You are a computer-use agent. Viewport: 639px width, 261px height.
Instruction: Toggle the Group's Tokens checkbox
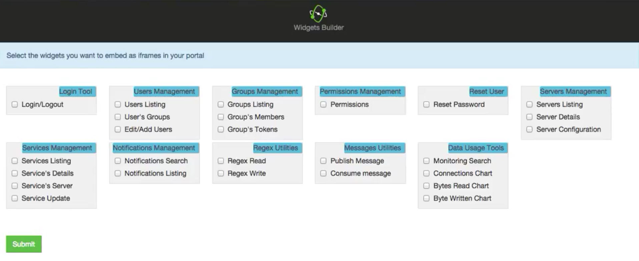[221, 129]
